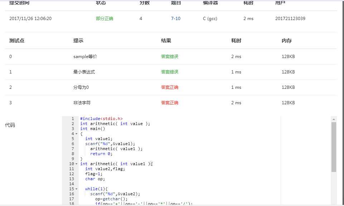Collapse the while loop fold at line 15
The height and width of the screenshot is (206, 344).
coord(76,189)
